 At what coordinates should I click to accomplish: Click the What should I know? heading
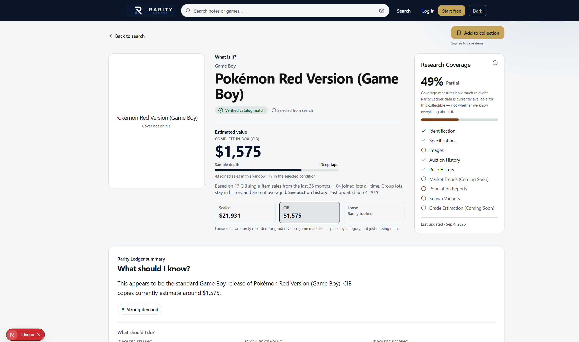154,269
